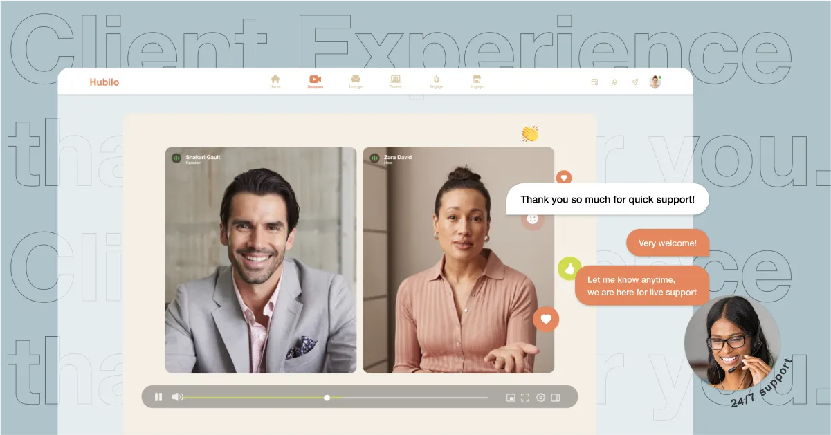Switch to the Lounge tab
The image size is (831, 435).
[x=356, y=82]
